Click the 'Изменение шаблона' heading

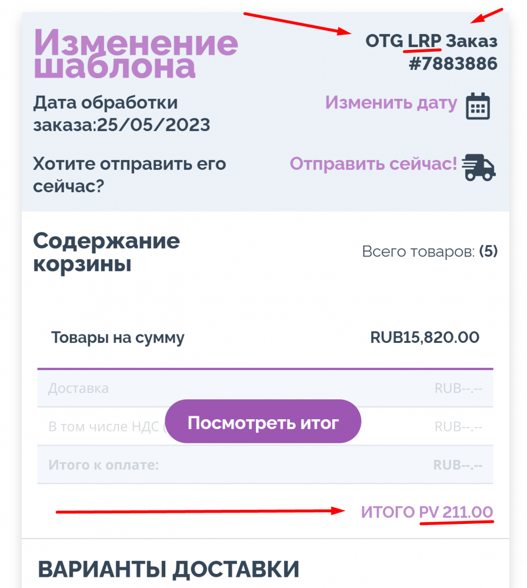coord(136,54)
